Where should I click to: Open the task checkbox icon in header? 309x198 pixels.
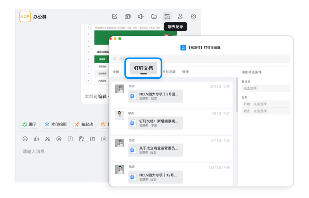pyautogui.click(x=115, y=17)
